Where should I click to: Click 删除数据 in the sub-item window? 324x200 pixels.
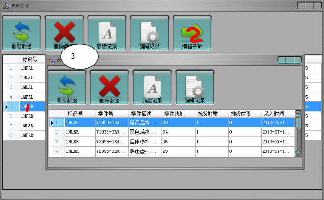[109, 87]
